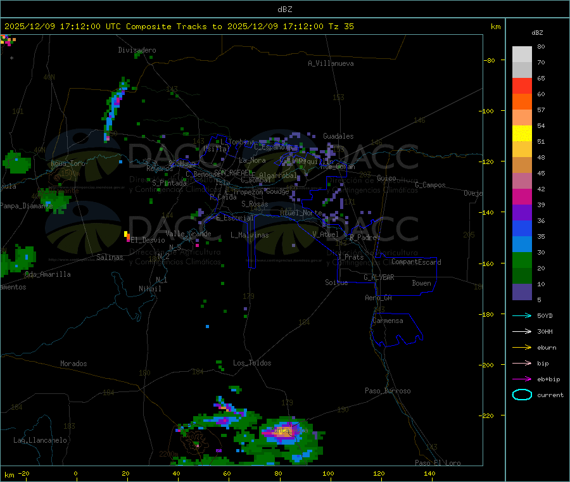Click the Salinas place label

pyautogui.click(x=110, y=257)
